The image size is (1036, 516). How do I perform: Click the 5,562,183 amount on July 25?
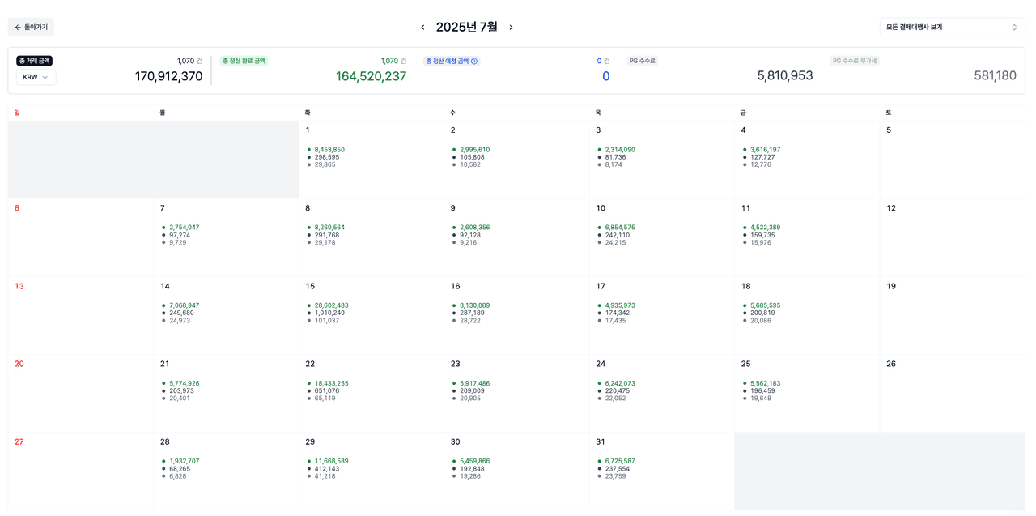(765, 383)
